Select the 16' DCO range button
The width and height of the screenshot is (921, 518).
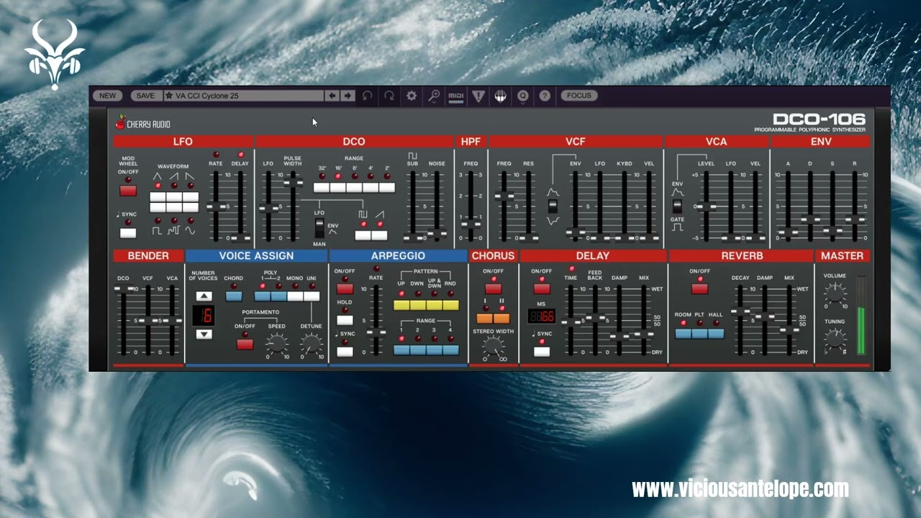pos(338,188)
